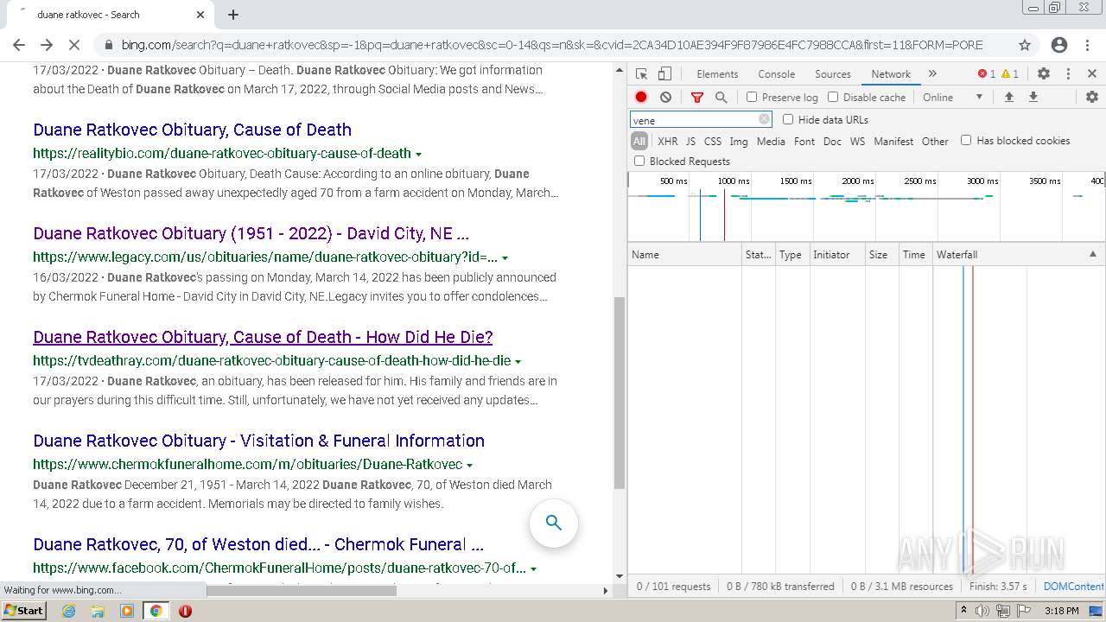Stop recording the network log
Image resolution: width=1106 pixels, height=622 pixels.
pyautogui.click(x=641, y=98)
